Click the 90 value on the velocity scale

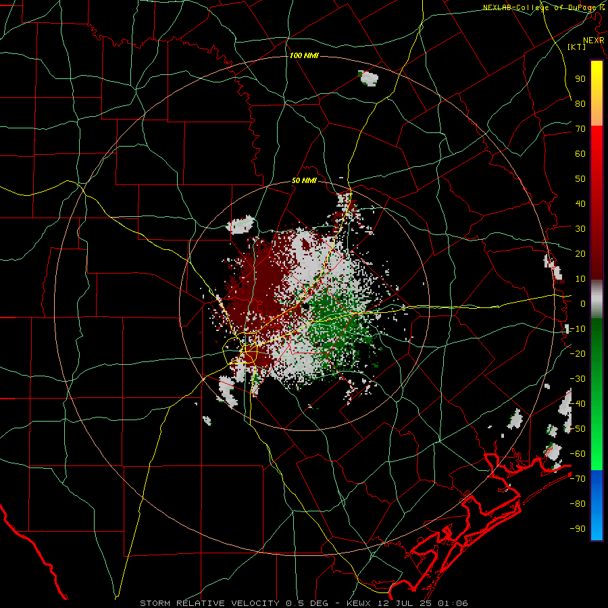click(580, 79)
